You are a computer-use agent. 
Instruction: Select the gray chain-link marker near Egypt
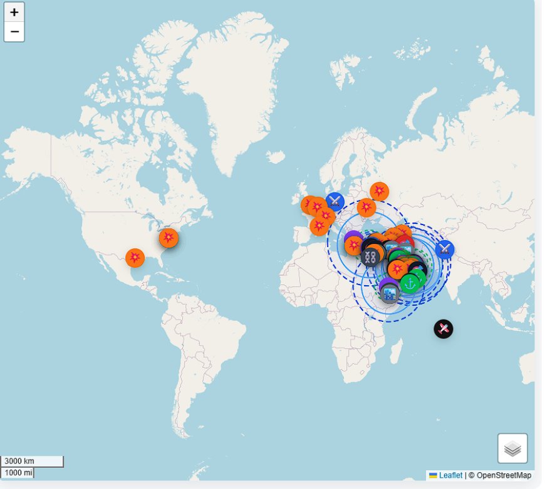coord(370,257)
